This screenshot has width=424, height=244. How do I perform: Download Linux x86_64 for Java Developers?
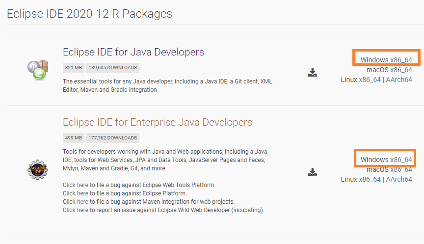click(370, 80)
